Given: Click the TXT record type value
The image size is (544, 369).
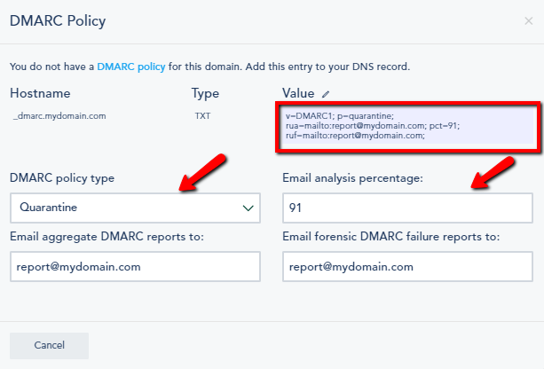Looking at the screenshot, I should pyautogui.click(x=202, y=115).
